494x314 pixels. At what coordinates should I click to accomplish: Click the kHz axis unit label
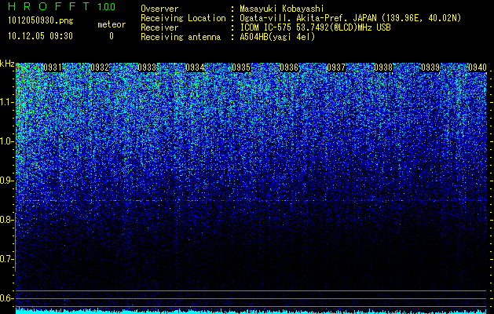(x=7, y=64)
